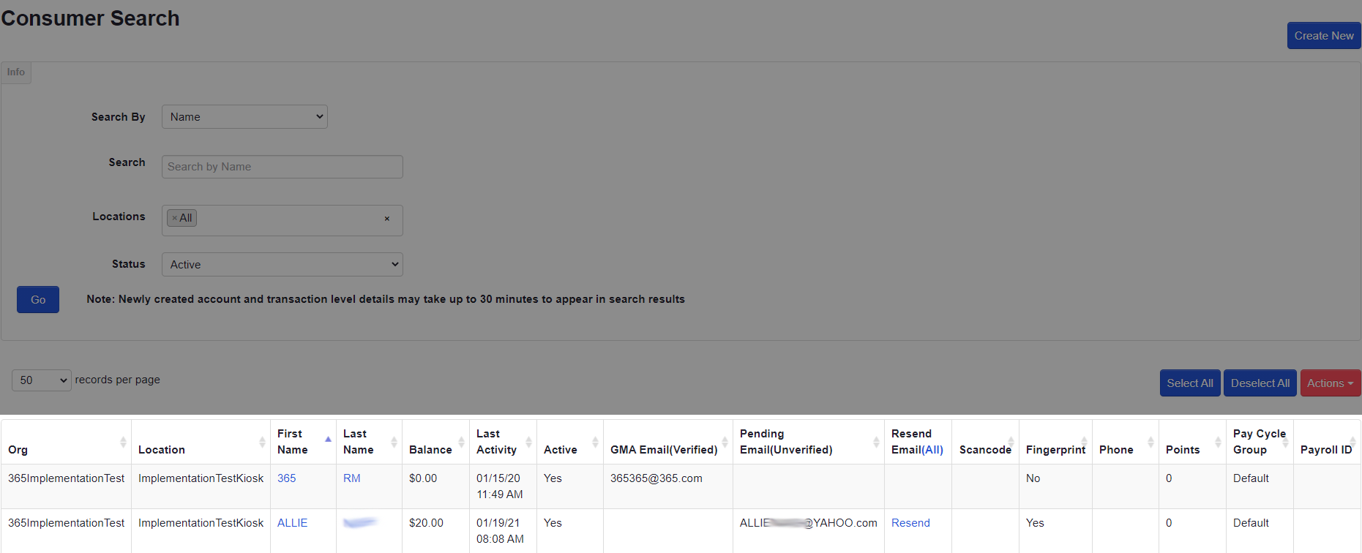
Task: Open the red Actions menu
Action: point(1330,383)
